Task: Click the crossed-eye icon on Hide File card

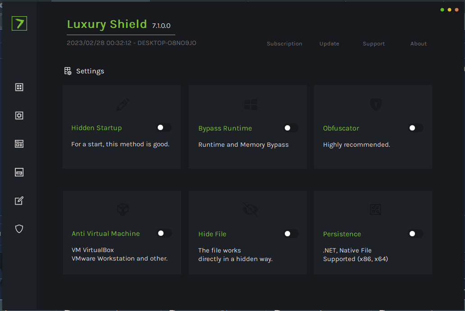Action: point(250,210)
